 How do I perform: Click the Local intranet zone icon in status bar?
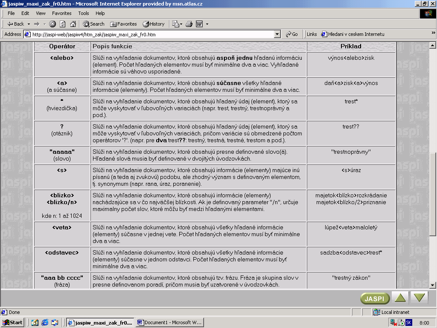tap(376, 312)
